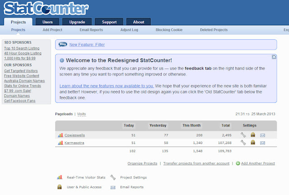This screenshot has height=195, width=289.
Task: Open the Support tab
Action: coord(109,22)
